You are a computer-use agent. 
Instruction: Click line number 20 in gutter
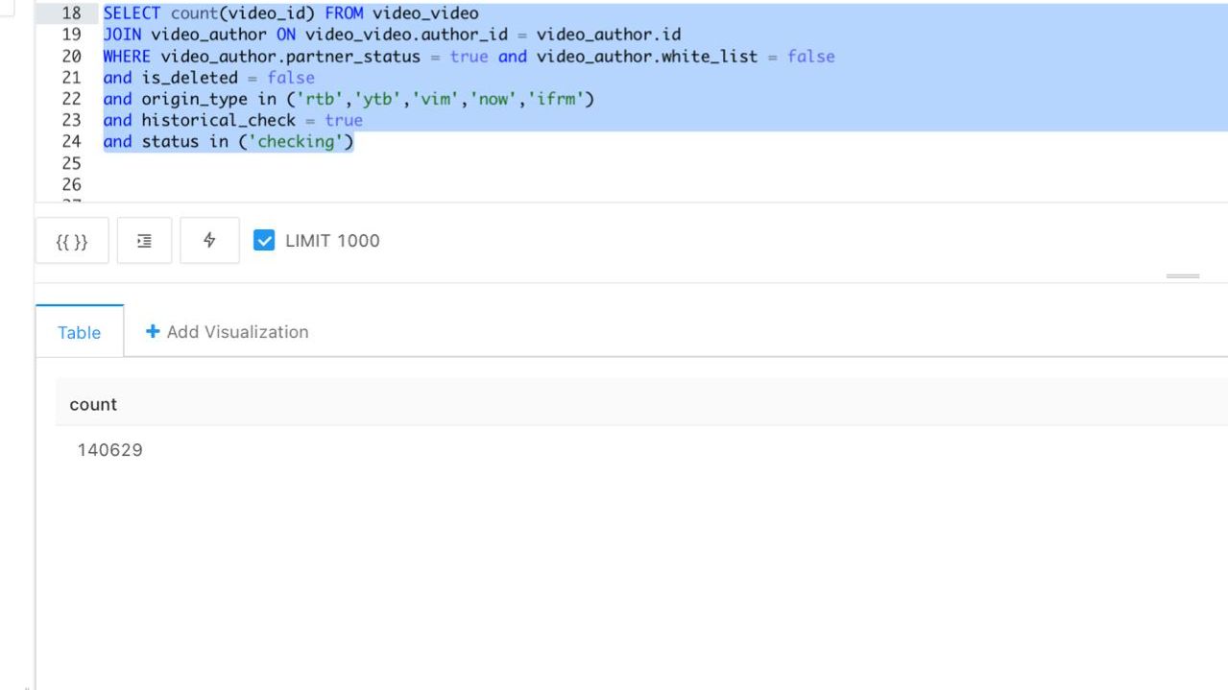(x=72, y=57)
